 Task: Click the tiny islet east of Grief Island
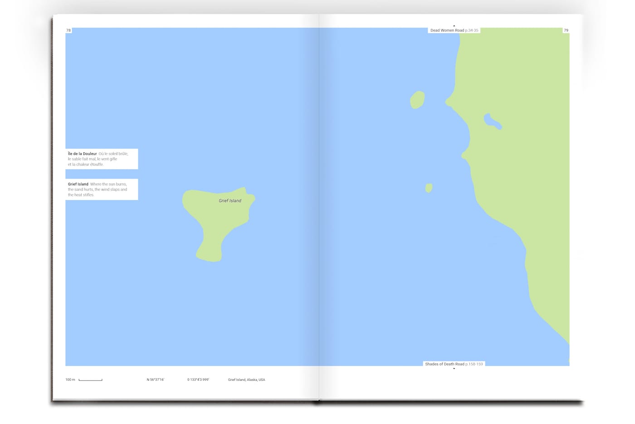(429, 188)
